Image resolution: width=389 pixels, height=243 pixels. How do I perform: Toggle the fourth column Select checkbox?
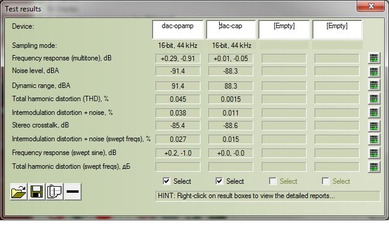click(325, 181)
